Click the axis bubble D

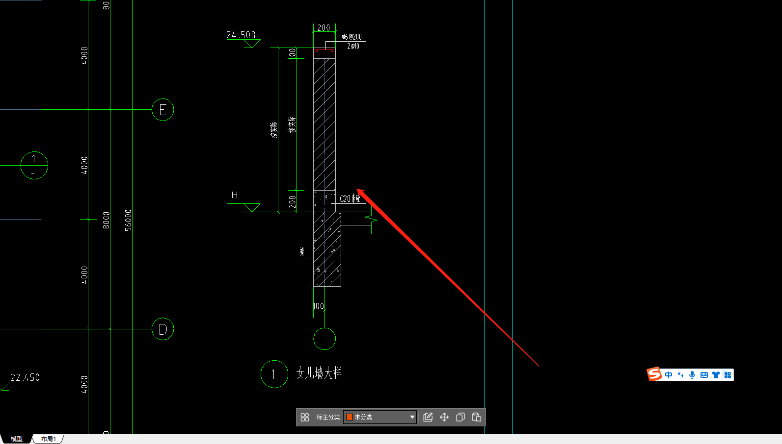pyautogui.click(x=163, y=329)
